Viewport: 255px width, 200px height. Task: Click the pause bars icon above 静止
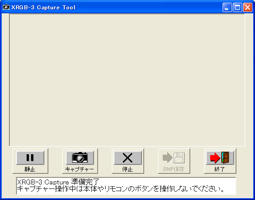coord(30,158)
